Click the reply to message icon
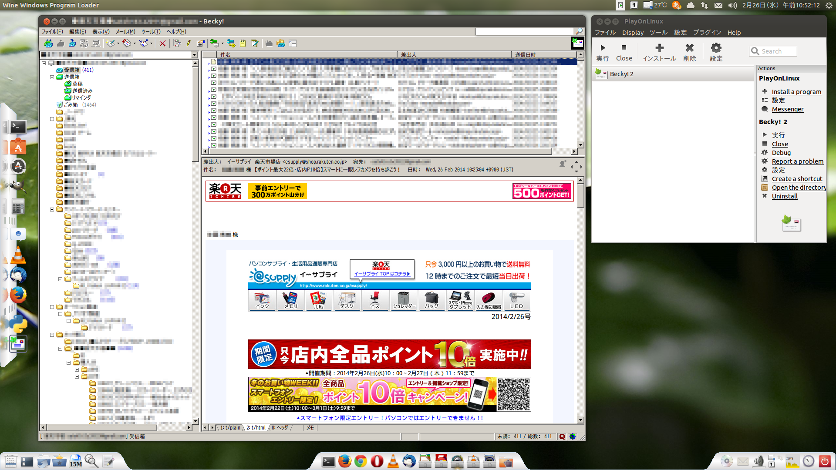Viewport: 836px width, 470px height. click(x=127, y=43)
